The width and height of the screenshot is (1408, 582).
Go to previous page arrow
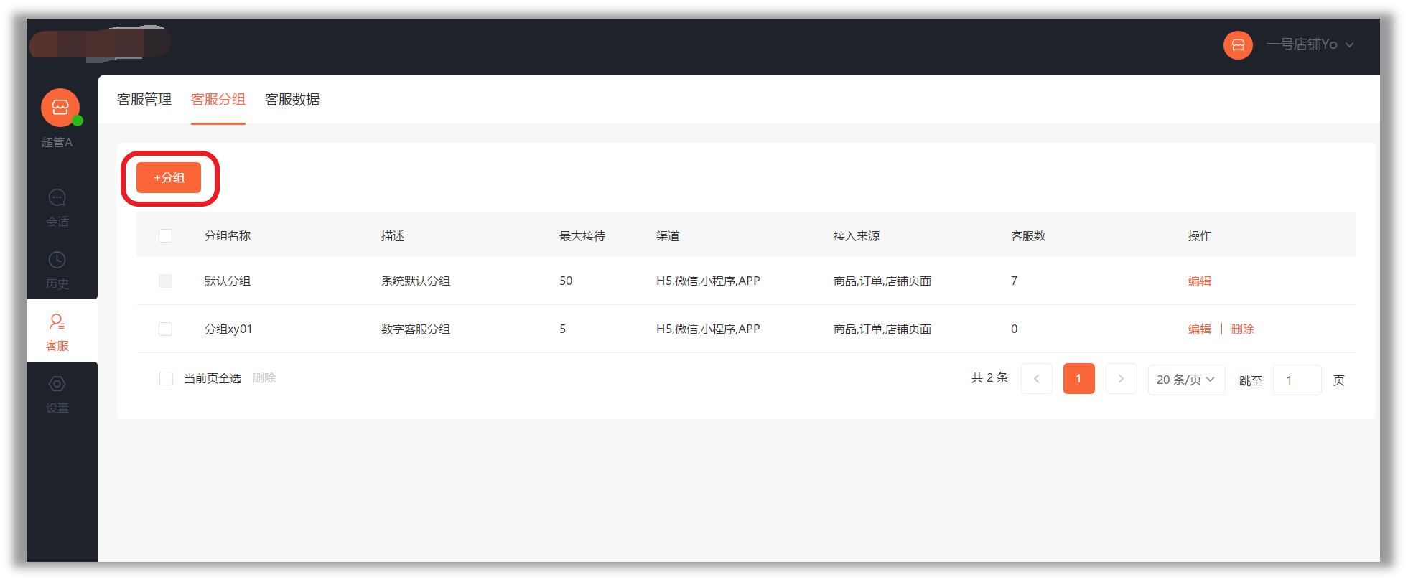point(1036,379)
